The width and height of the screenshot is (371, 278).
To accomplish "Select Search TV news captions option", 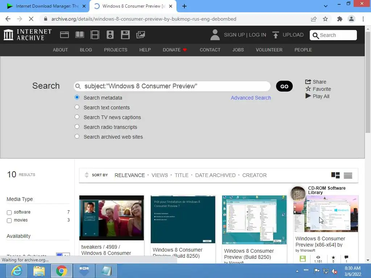I will [77, 117].
